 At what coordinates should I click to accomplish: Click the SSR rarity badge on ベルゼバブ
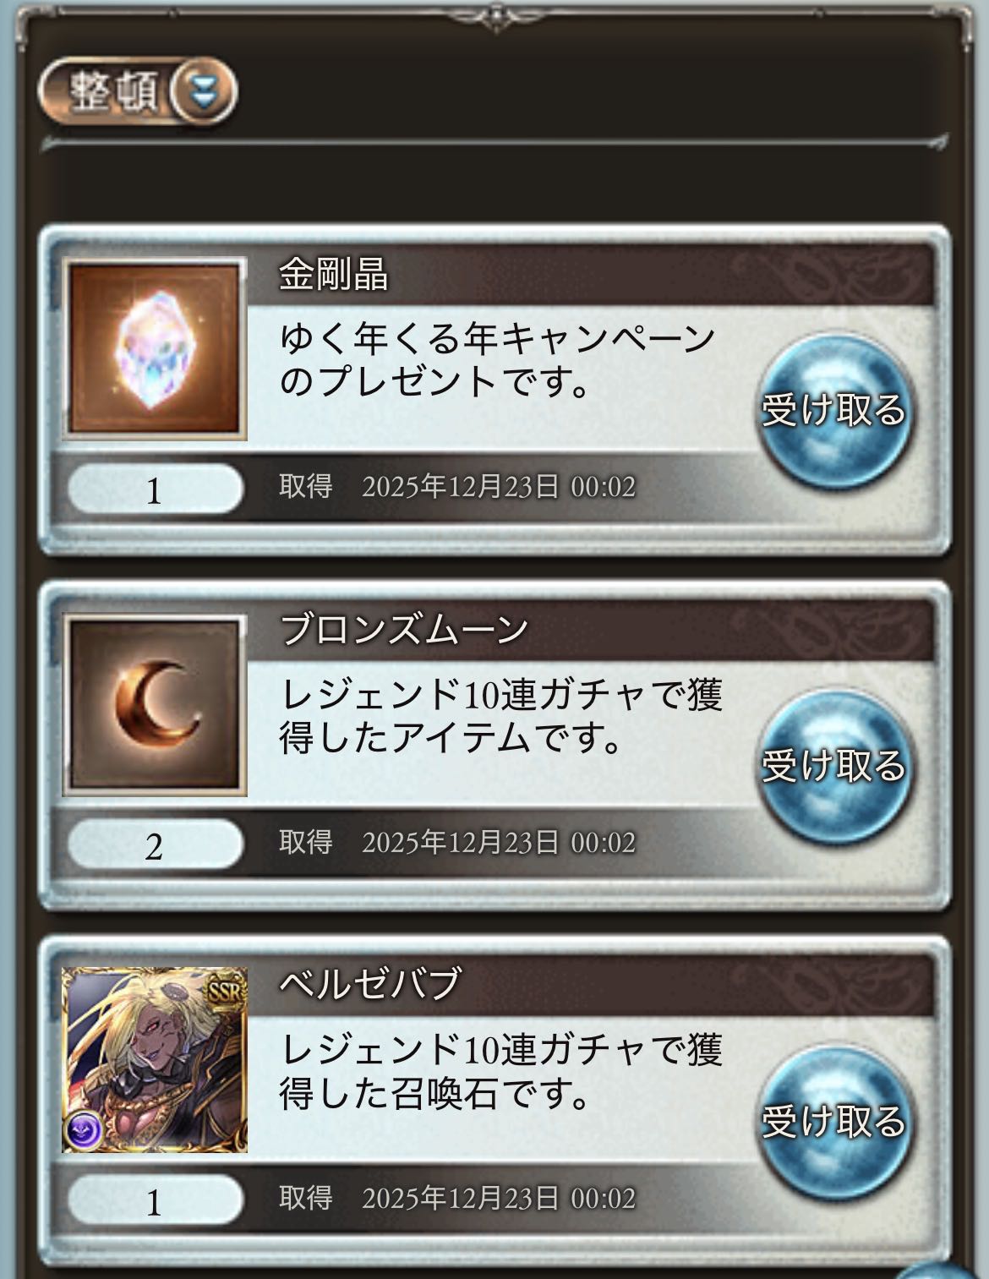(225, 989)
